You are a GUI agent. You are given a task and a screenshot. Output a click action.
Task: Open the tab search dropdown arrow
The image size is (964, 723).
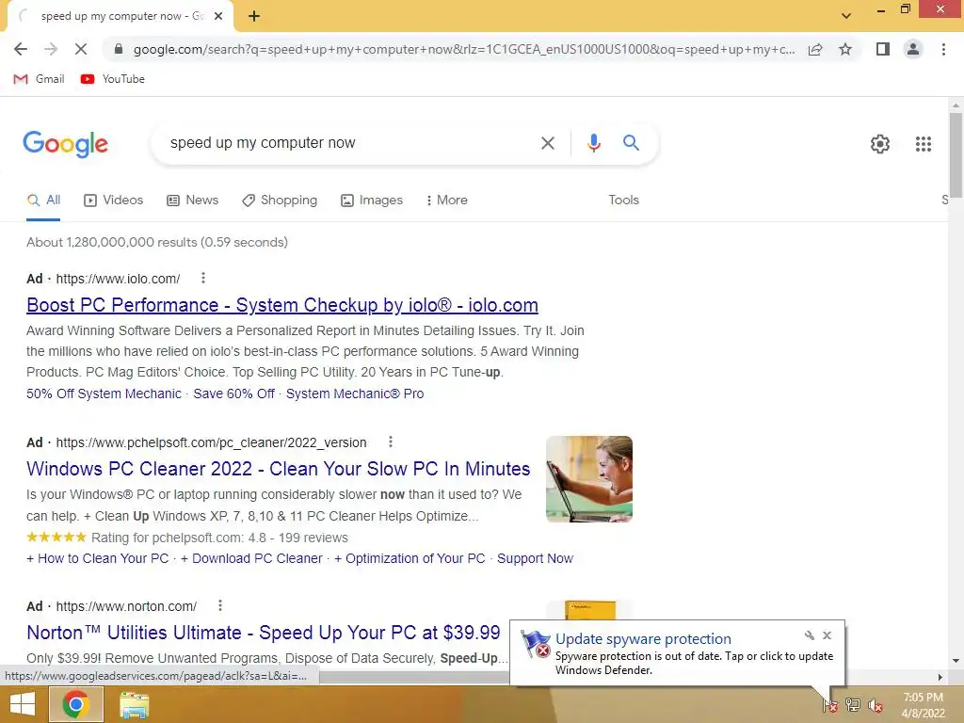coord(846,16)
